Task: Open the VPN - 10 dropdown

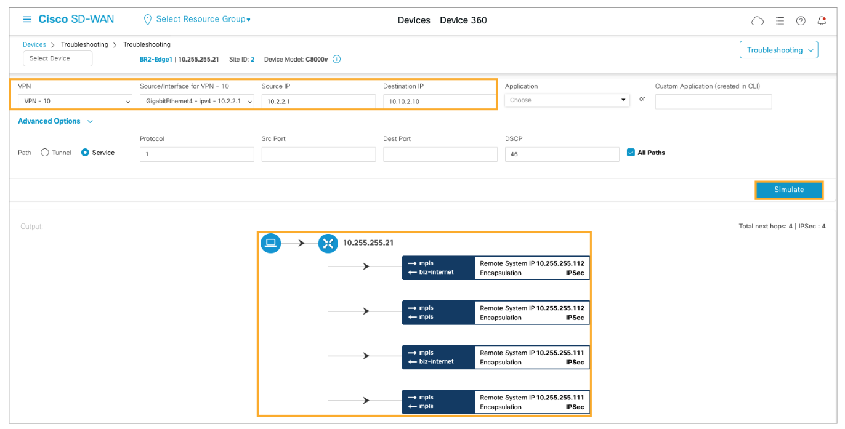Action: 75,101
